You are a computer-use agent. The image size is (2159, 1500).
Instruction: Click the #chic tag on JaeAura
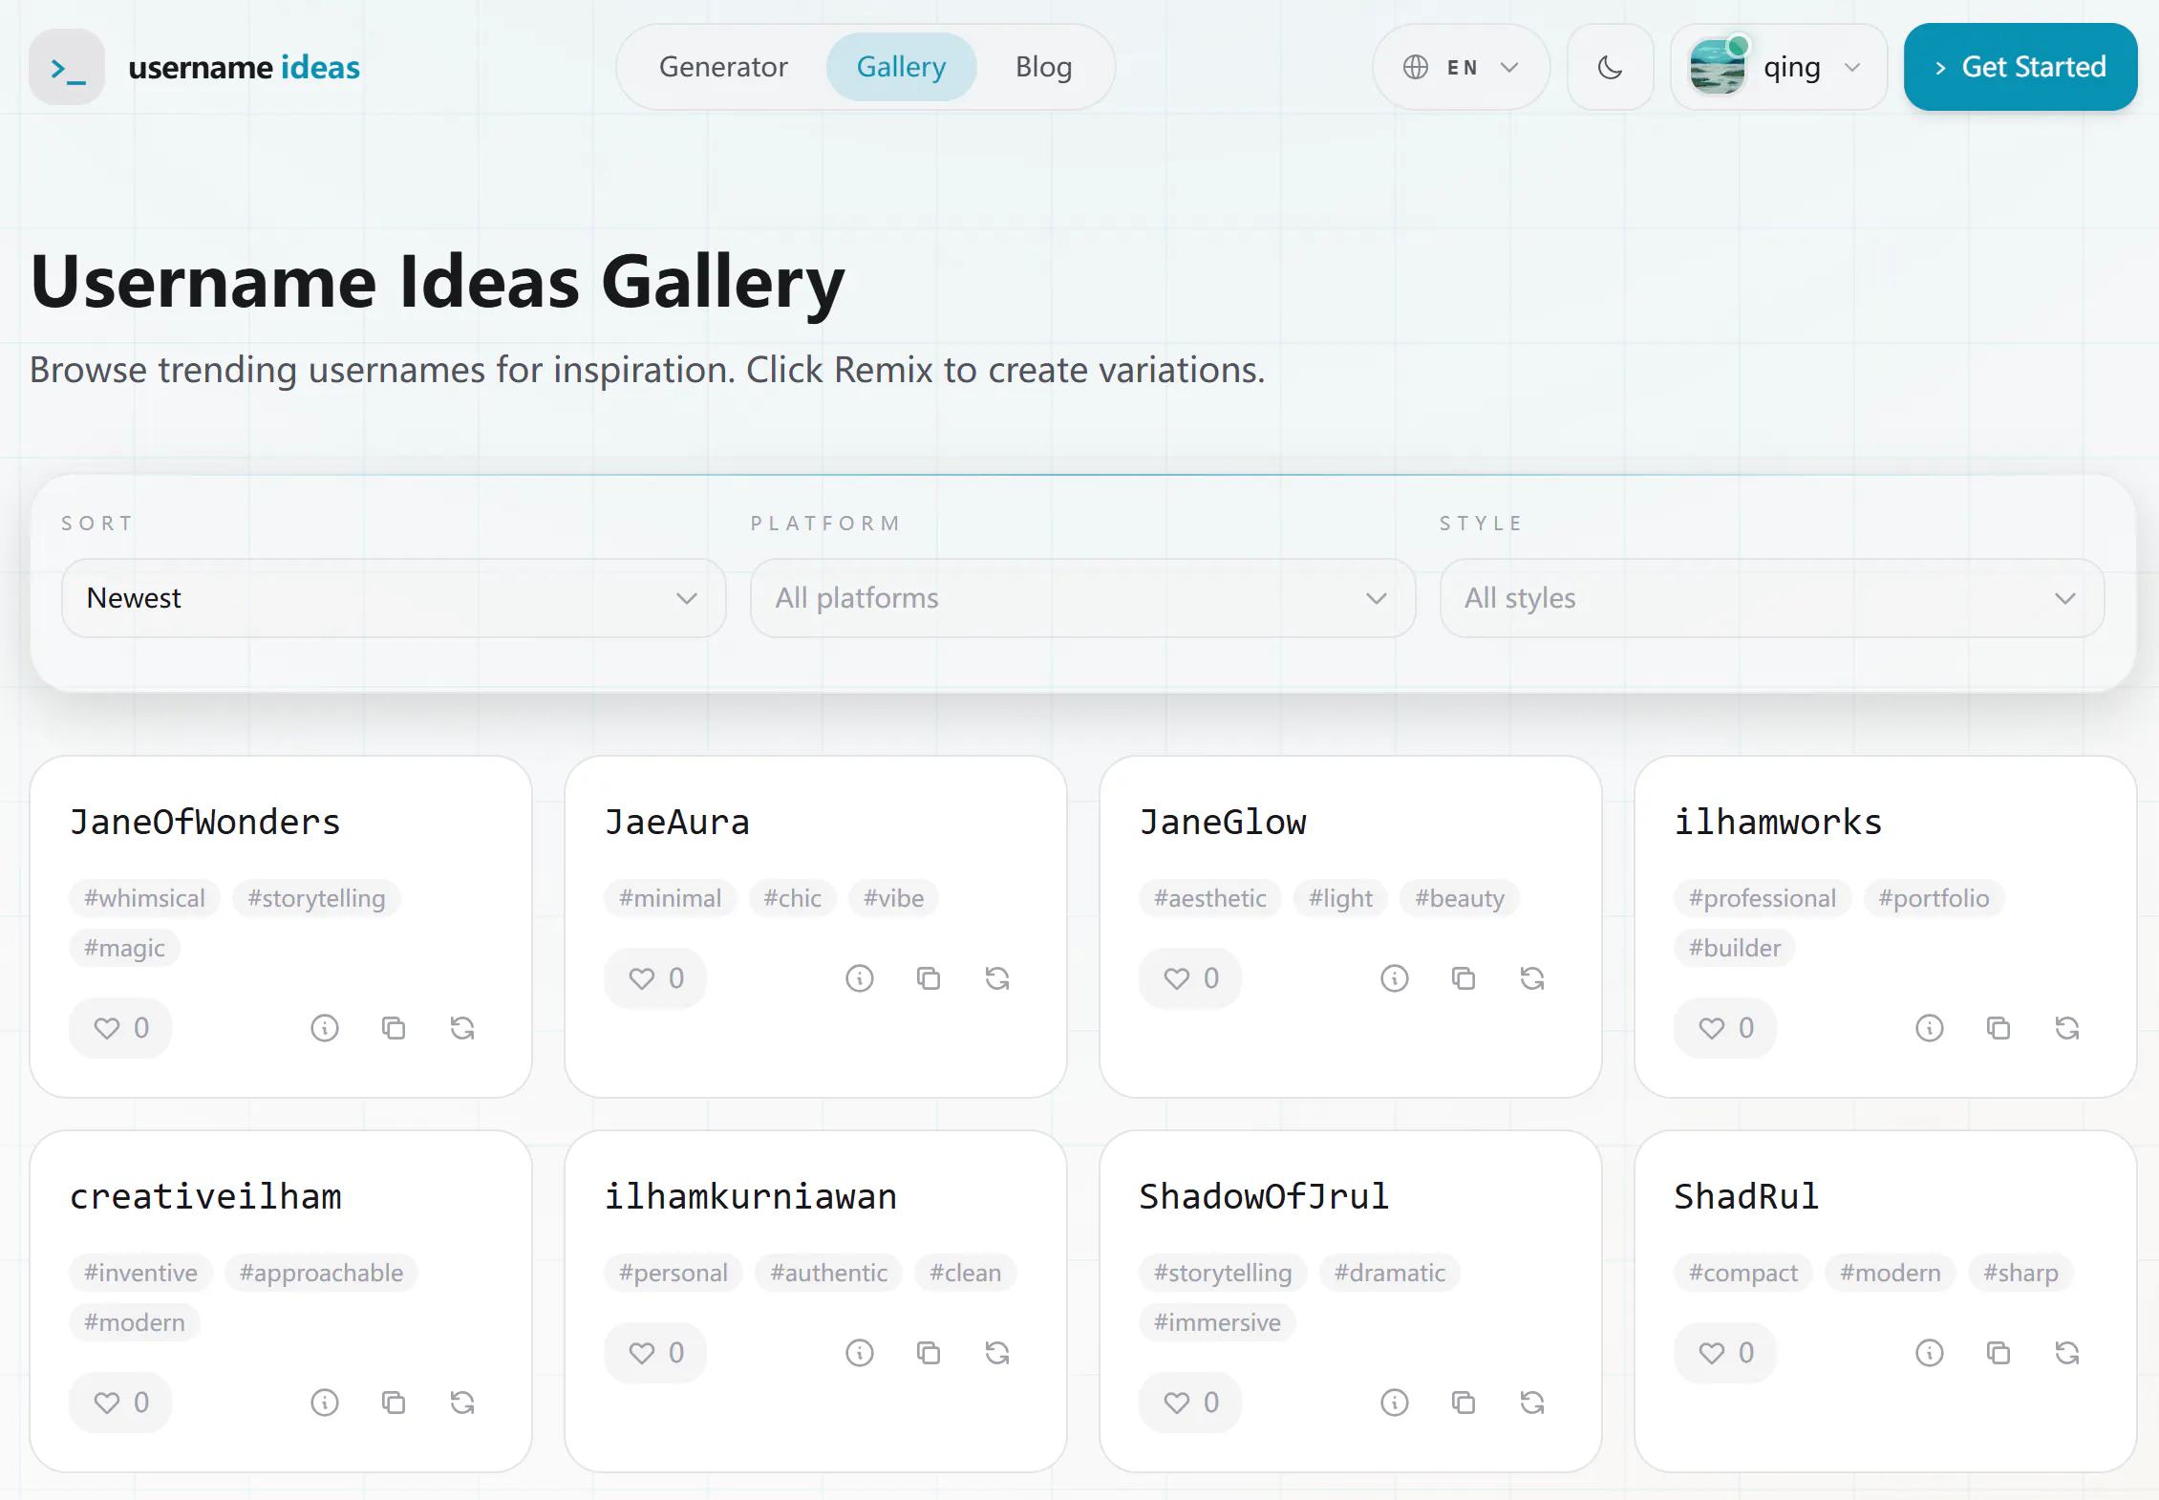(792, 898)
